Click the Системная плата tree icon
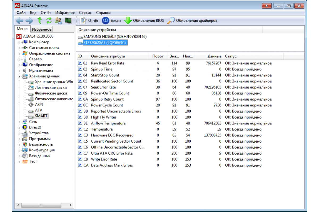 click(25, 48)
